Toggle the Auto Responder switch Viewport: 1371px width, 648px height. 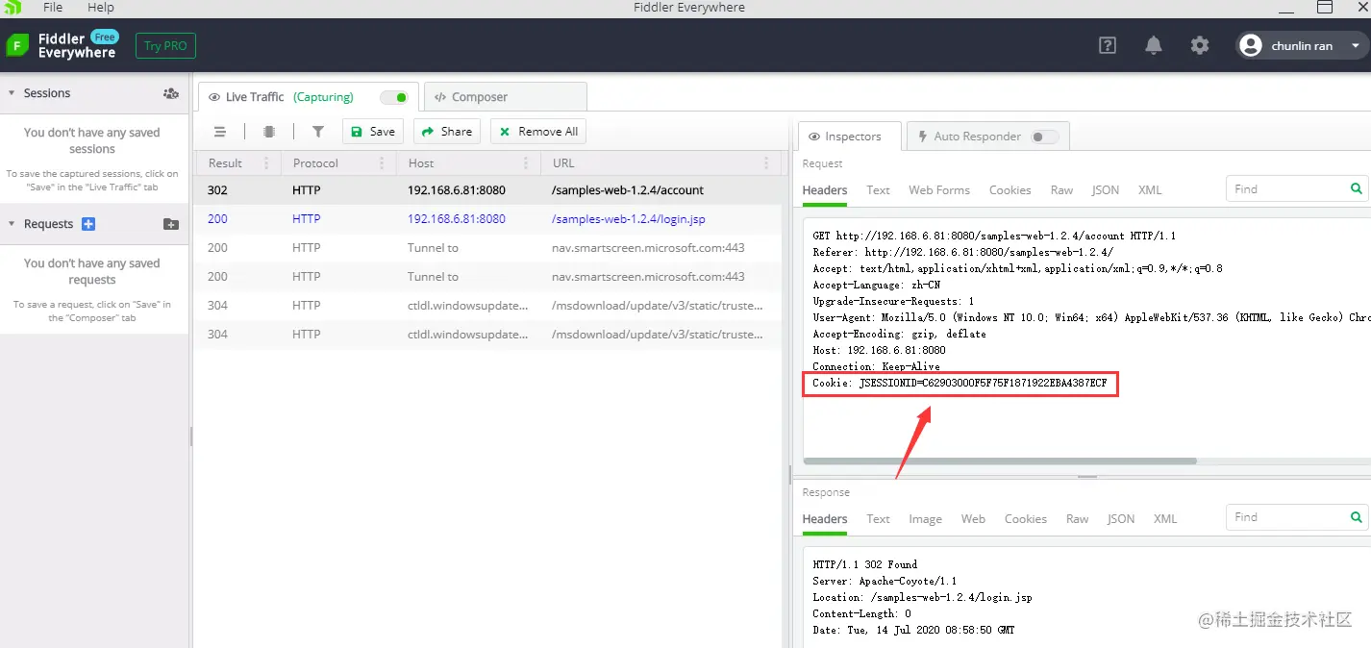pyautogui.click(x=1044, y=137)
